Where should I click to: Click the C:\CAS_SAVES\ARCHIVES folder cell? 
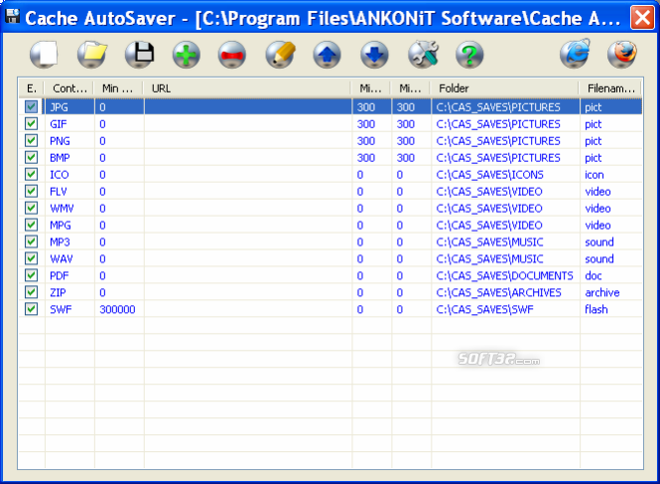[505, 292]
